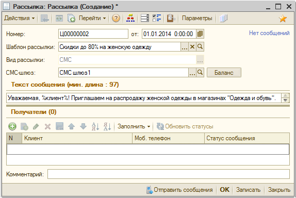Click the green add recipient icon
Image resolution: width=296 pixels, height=198 pixels.
(x=12, y=126)
